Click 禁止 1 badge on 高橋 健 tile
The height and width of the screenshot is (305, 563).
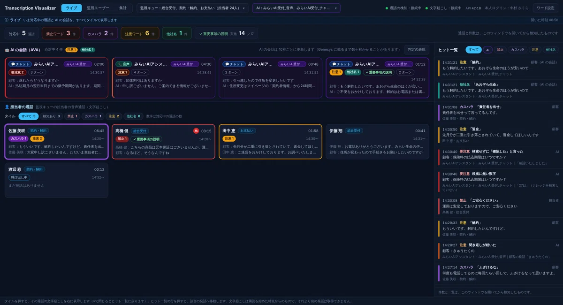tap(122, 139)
